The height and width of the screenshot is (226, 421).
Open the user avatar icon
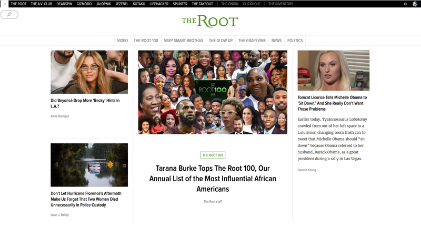[415, 4]
